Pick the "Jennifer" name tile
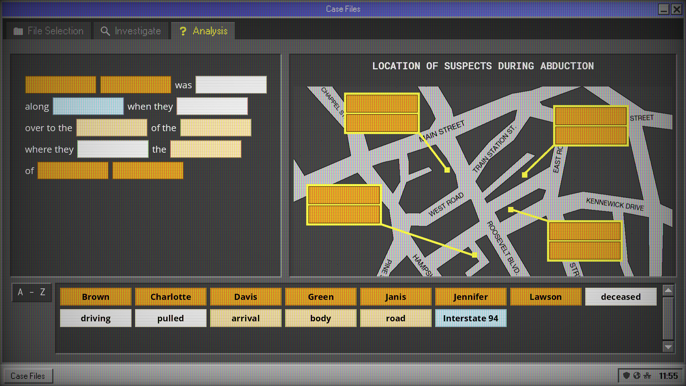The height and width of the screenshot is (386, 686). click(471, 297)
